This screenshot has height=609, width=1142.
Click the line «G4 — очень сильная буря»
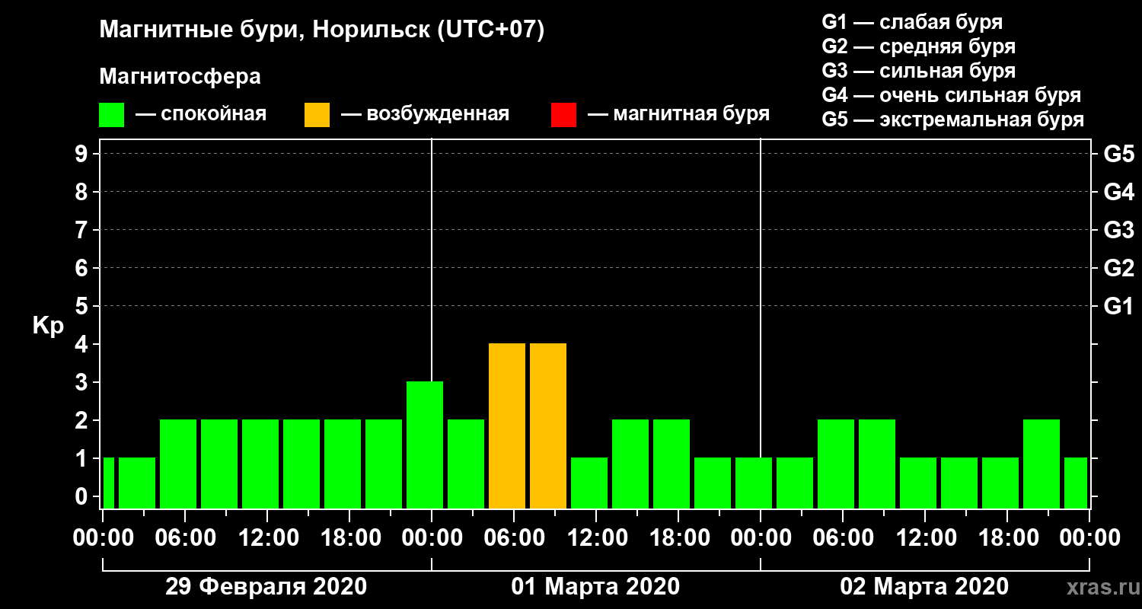(x=951, y=95)
